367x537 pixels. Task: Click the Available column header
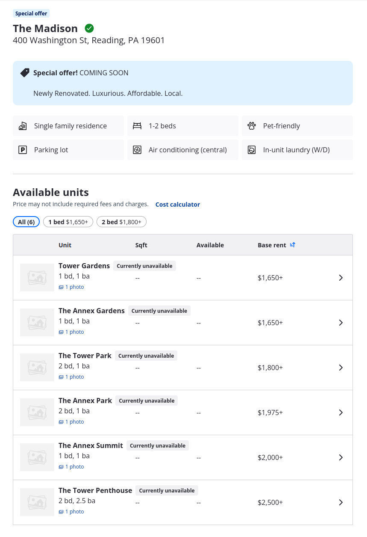210,245
